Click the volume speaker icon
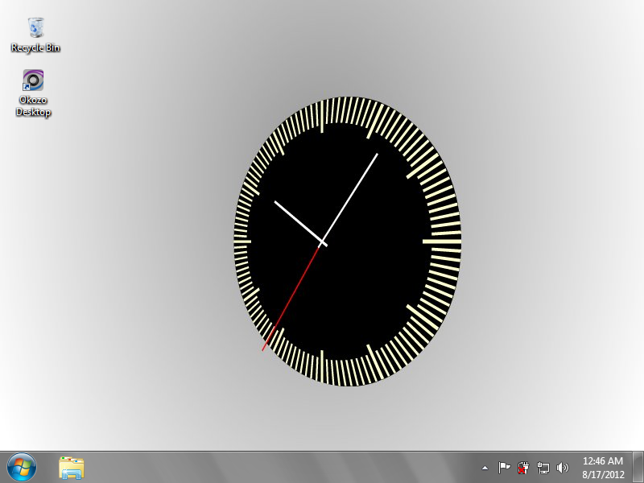The width and height of the screenshot is (644, 483). [x=562, y=468]
